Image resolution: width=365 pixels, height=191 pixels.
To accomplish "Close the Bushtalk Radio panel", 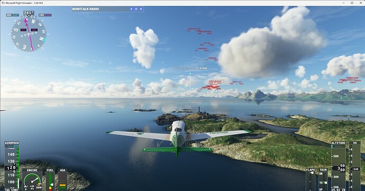I will (x=141, y=9).
